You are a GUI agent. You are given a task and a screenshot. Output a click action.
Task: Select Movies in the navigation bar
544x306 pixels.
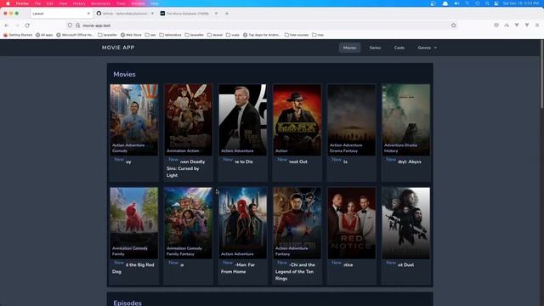click(349, 48)
